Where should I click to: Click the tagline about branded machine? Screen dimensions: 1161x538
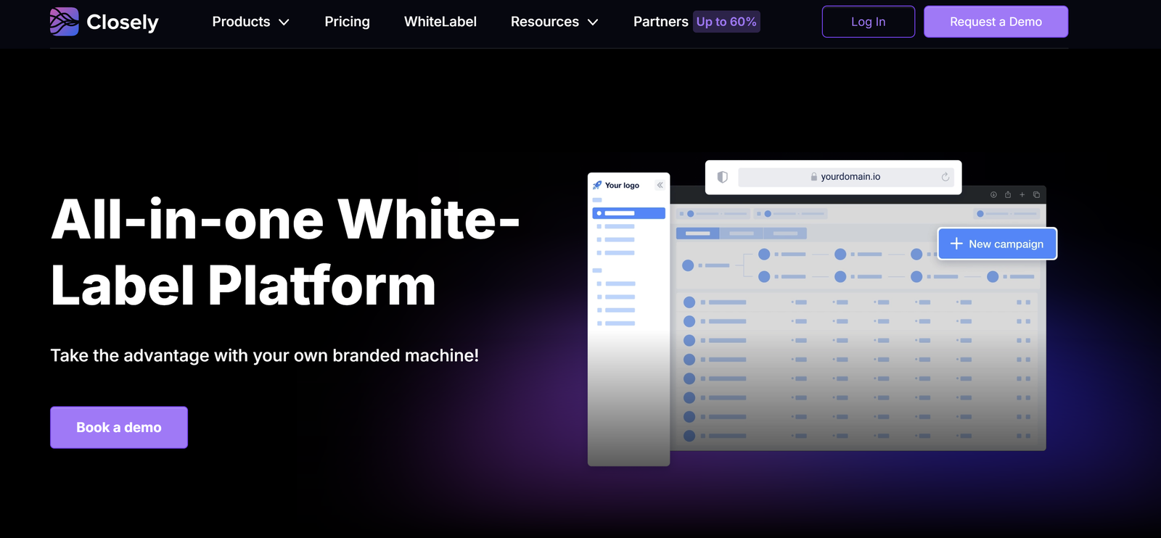click(x=265, y=355)
